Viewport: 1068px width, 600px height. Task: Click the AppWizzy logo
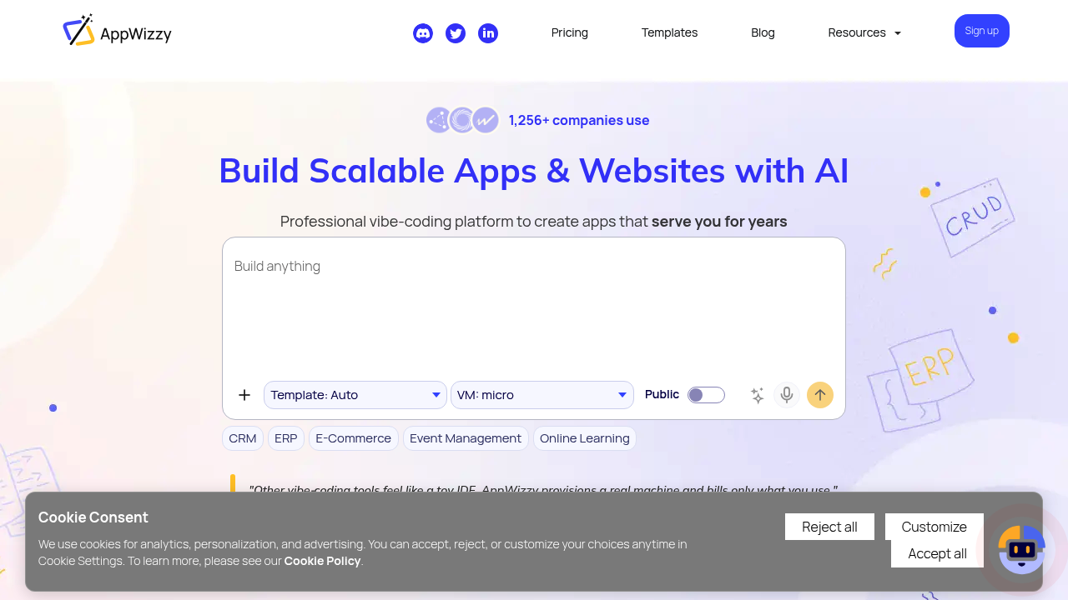click(x=117, y=32)
